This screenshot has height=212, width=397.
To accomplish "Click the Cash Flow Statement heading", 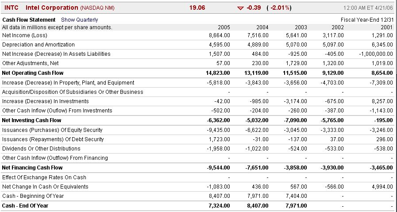I will pos(29,20).
